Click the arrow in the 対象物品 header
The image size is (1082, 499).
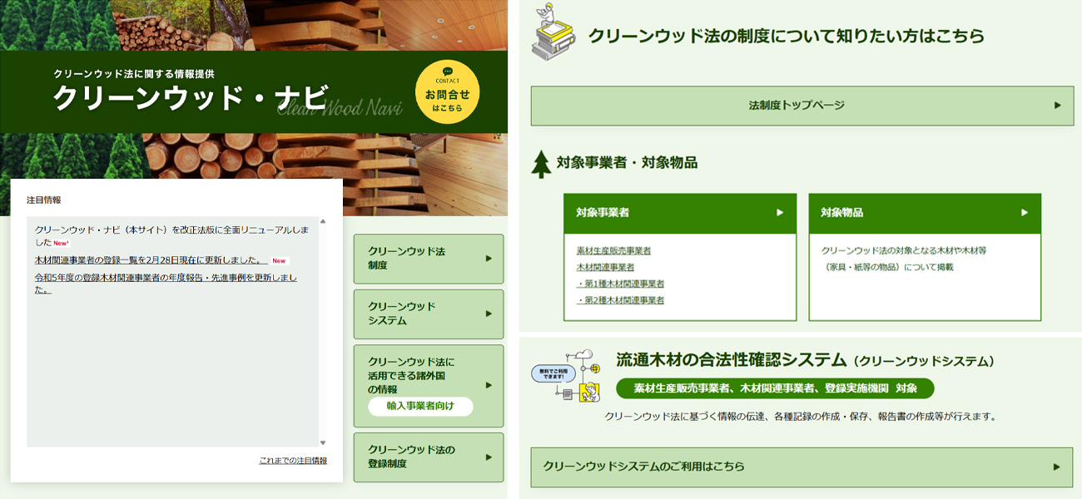coord(1025,213)
